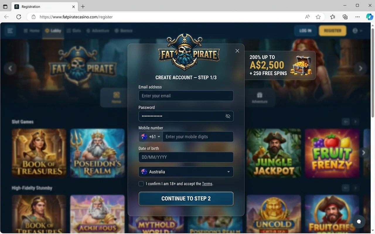Open the Jungle Jackpot game thumbnail

click(274, 153)
